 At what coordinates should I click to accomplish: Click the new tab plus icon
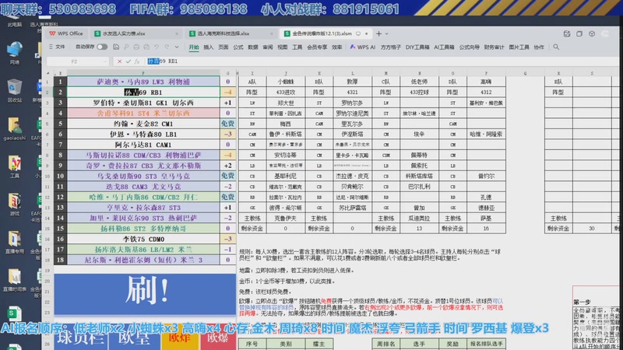click(378, 33)
